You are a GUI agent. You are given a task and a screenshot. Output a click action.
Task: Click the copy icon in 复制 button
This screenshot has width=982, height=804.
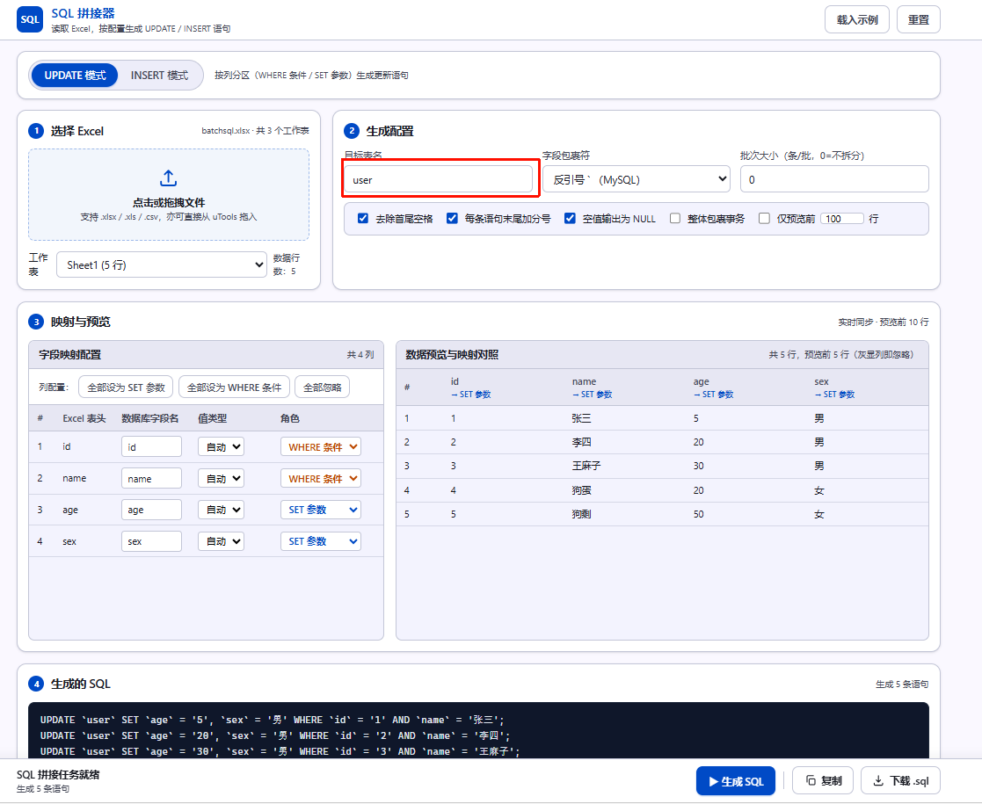tap(811, 780)
